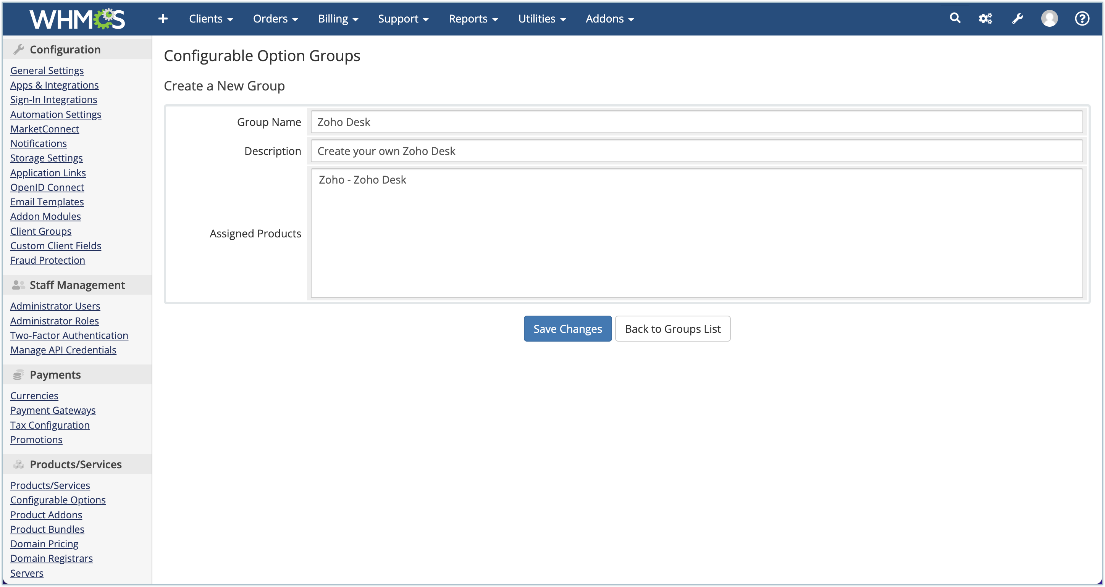Expand the Utilities dropdown menu
1105x587 pixels.
[542, 19]
